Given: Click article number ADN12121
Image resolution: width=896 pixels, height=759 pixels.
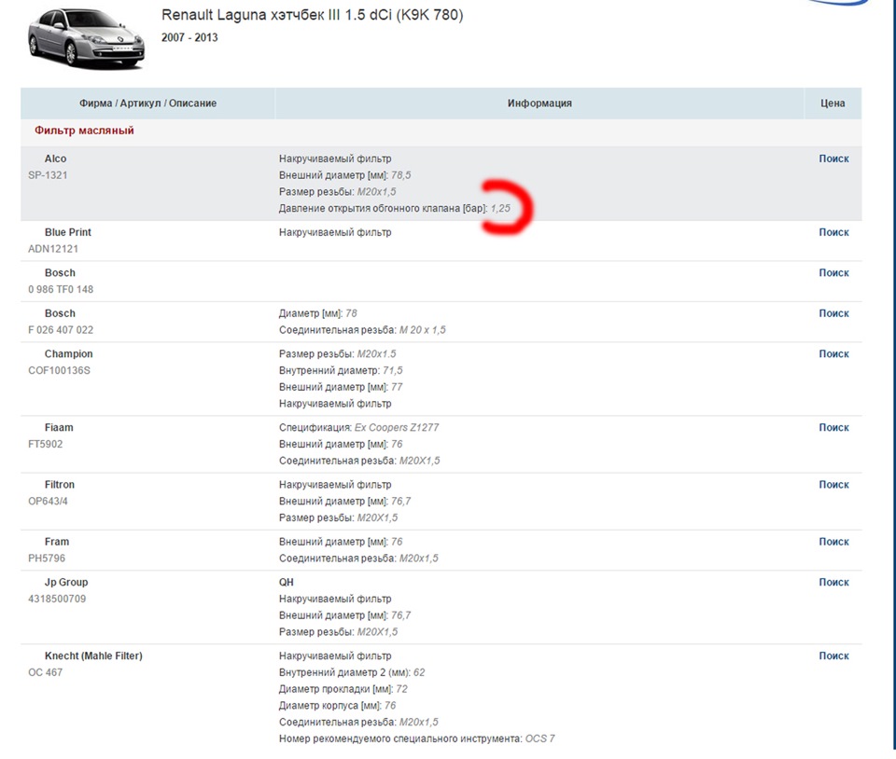Looking at the screenshot, I should (x=53, y=249).
